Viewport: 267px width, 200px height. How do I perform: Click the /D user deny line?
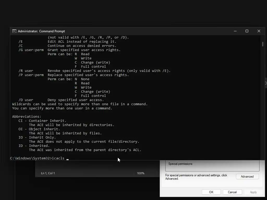pyautogui.click(x=61, y=100)
